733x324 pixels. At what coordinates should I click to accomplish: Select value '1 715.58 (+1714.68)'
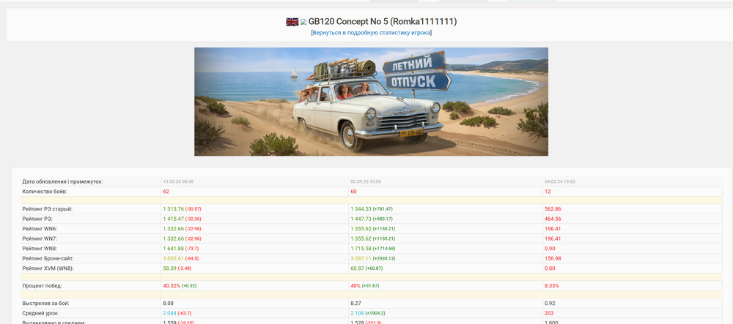click(374, 249)
